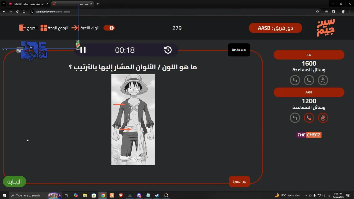Click the taskbar search box
The height and width of the screenshot is (199, 354).
[x=35, y=195]
